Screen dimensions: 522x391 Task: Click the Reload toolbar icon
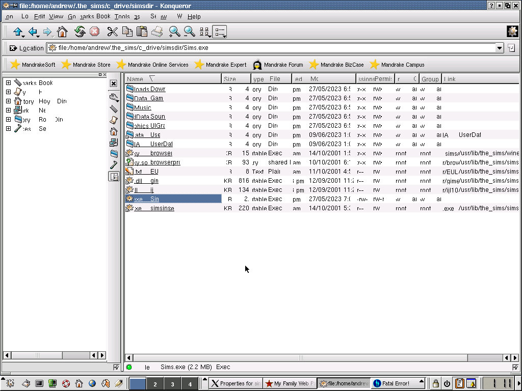pyautogui.click(x=80, y=32)
